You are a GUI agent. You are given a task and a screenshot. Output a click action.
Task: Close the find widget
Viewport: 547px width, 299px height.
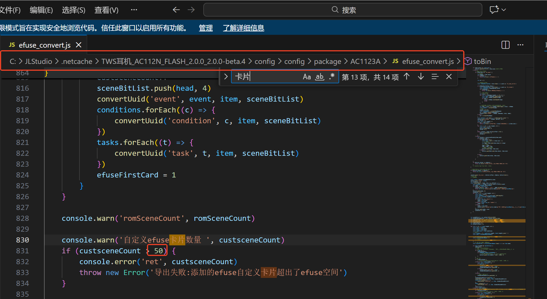coord(449,76)
